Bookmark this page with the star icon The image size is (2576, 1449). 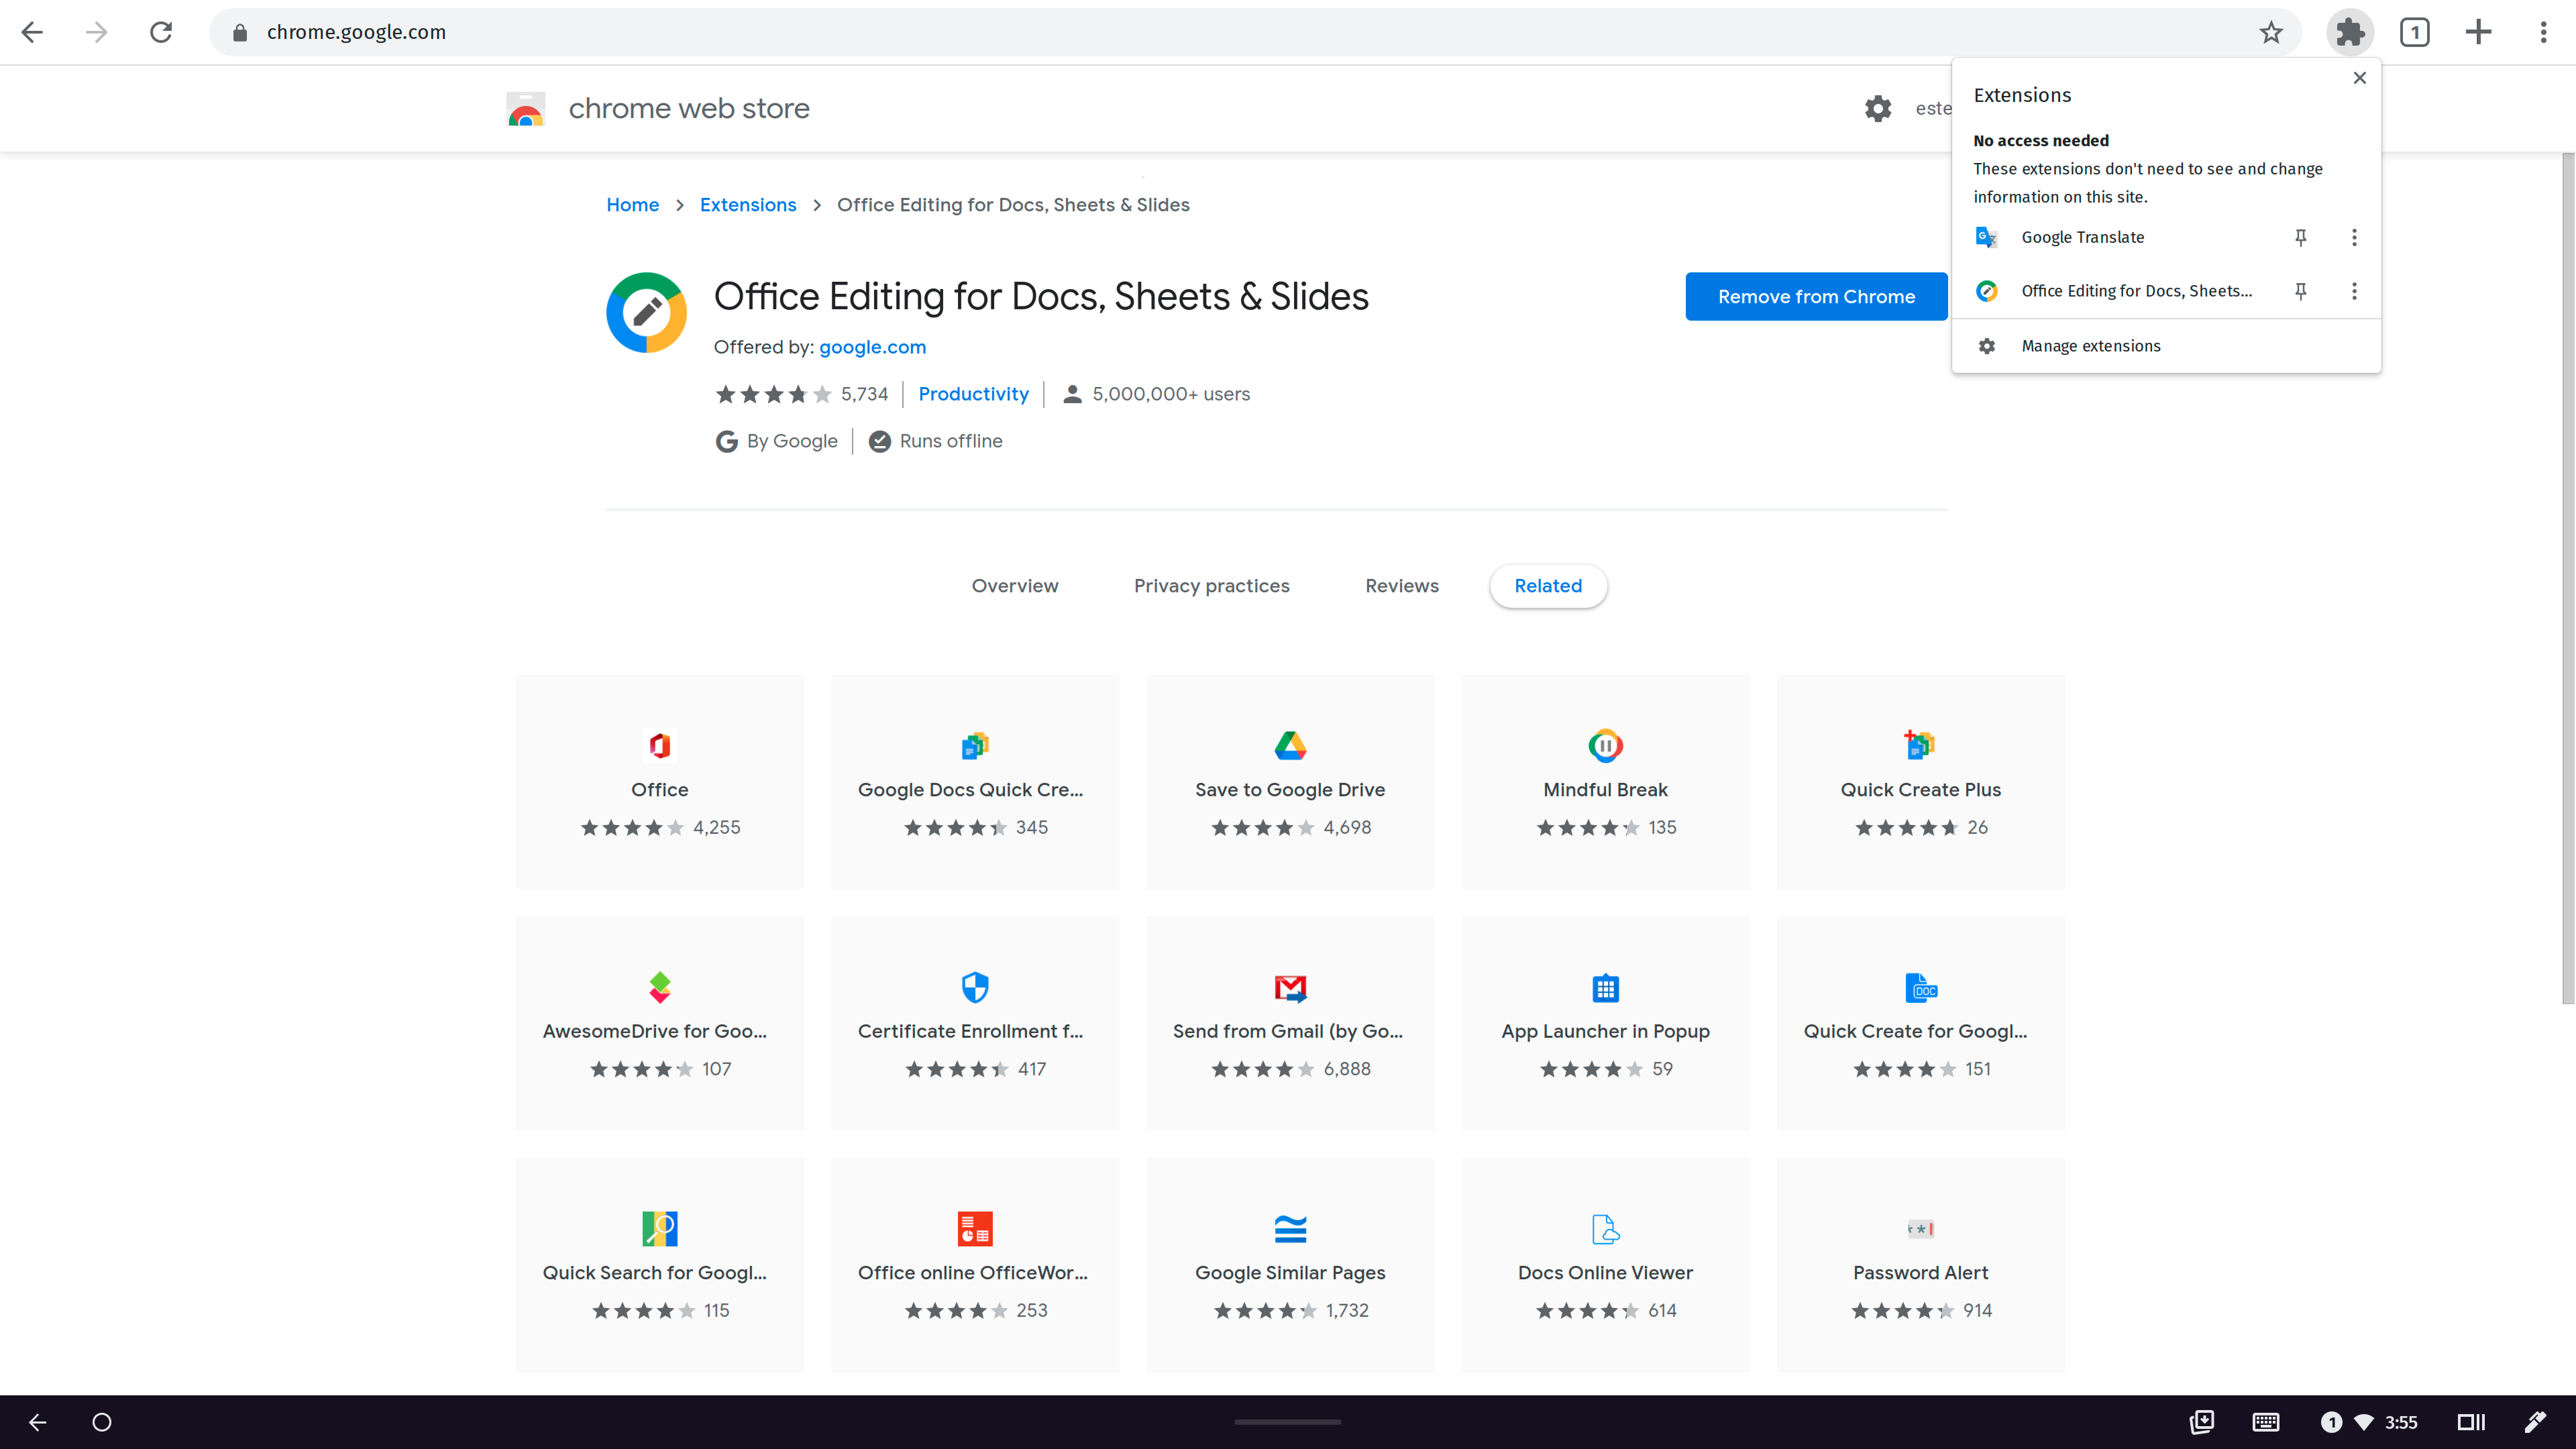click(x=2271, y=32)
